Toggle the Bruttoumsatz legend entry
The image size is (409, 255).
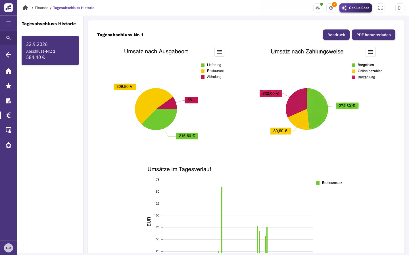point(329,183)
